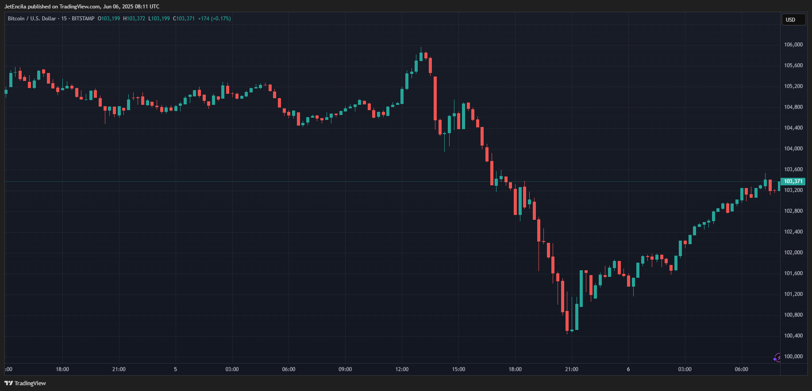Click the date marker 6 on time axis
This screenshot has height=391, width=812.
point(628,369)
